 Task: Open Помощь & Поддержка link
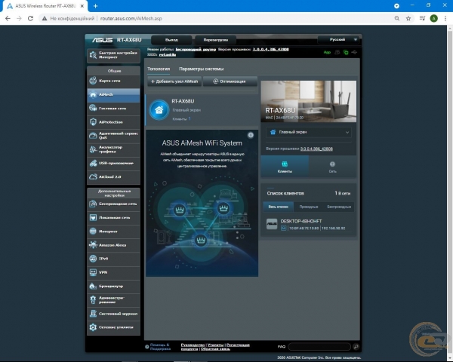coord(160,347)
